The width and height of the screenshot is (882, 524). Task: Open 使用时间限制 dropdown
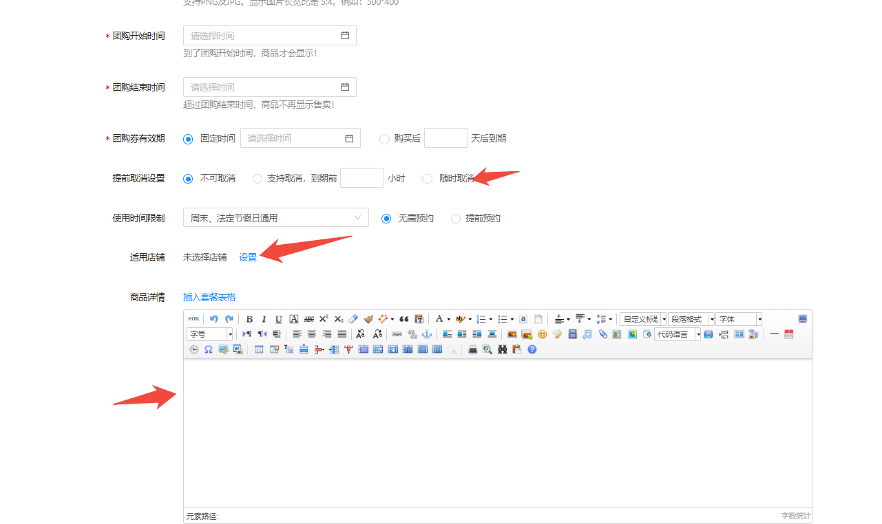pos(276,218)
